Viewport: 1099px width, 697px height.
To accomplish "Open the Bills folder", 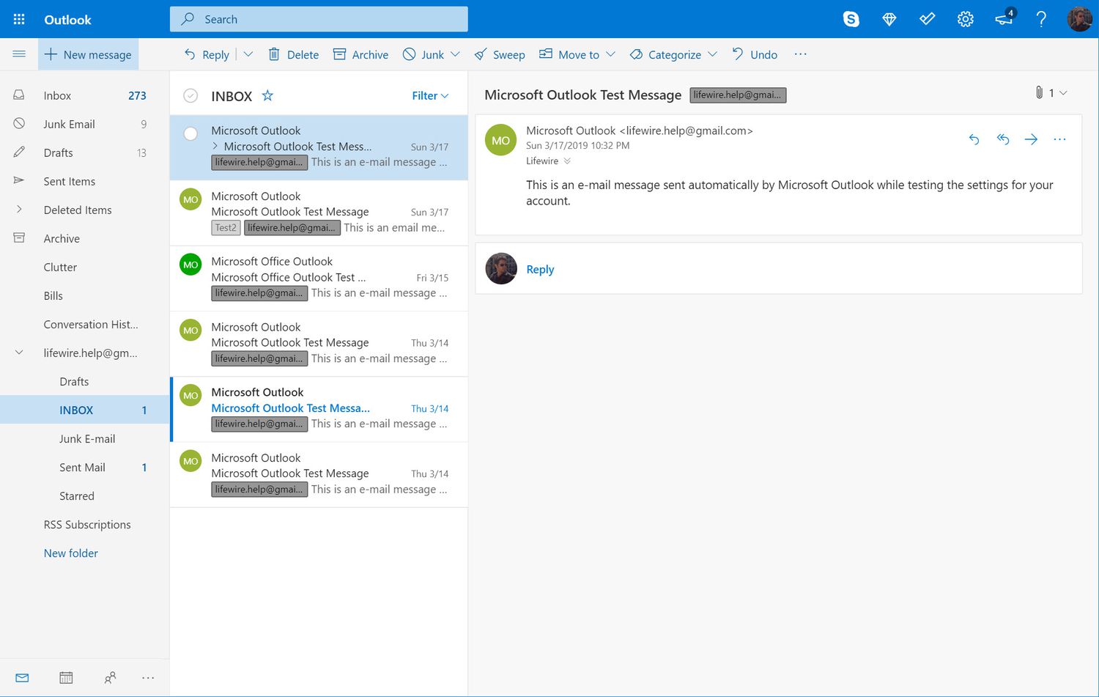I will click(84, 295).
